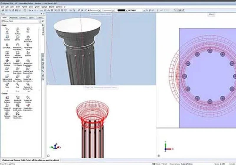Select the Modify Bridge Engineering tool
This screenshot has height=165, width=236.
(x=28, y=107)
